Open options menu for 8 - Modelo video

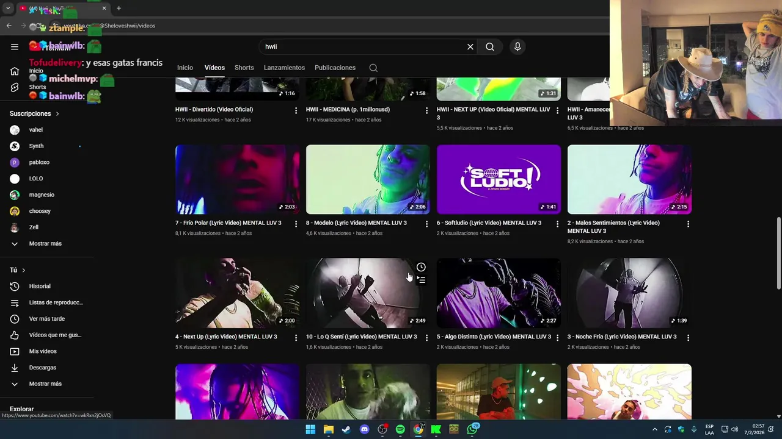click(x=426, y=224)
